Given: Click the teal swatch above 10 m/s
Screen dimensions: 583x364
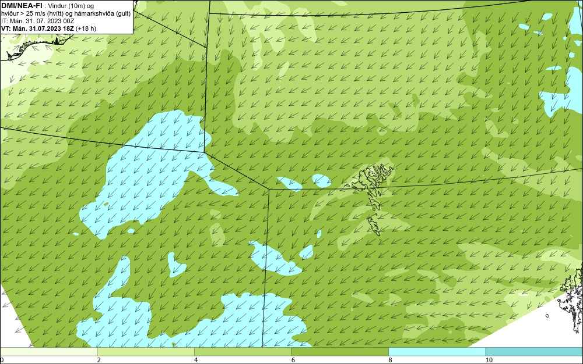Looking at the screenshot, I should click(x=534, y=352).
